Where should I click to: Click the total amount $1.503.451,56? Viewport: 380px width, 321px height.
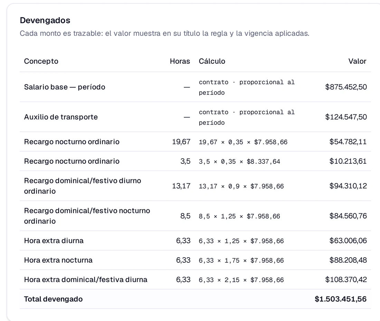[341, 299]
